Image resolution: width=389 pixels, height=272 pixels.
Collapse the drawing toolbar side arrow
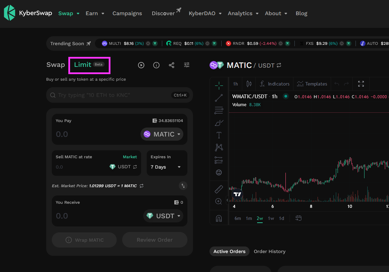[x=227, y=200]
